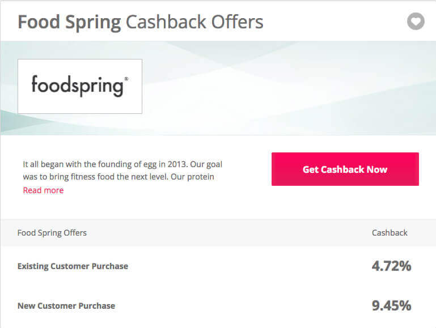436x328 pixels.
Task: Click the 'It all began' description line
Action: (x=122, y=164)
